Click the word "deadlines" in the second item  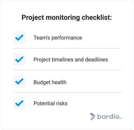pyautogui.click(x=96, y=60)
